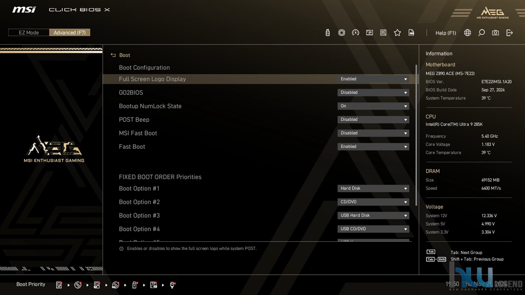The width and height of the screenshot is (525, 295).
Task: Select the MSI Fast Boot label
Action: [138, 133]
